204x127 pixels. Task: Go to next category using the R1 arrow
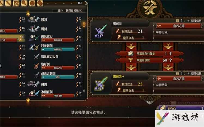(x=86, y=3)
